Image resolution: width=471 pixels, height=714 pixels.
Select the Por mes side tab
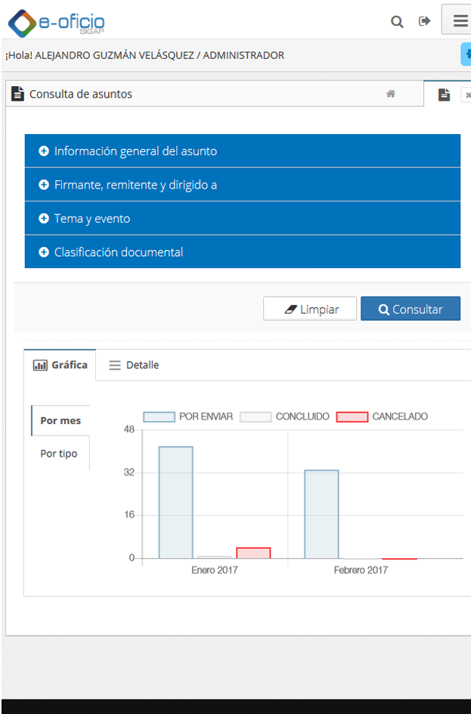60,420
